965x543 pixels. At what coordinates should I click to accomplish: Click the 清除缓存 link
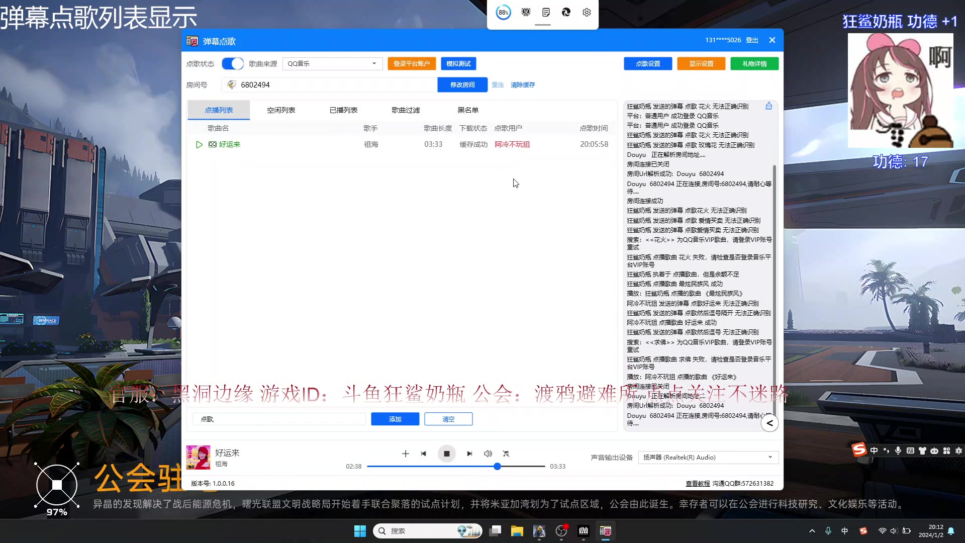coord(523,85)
